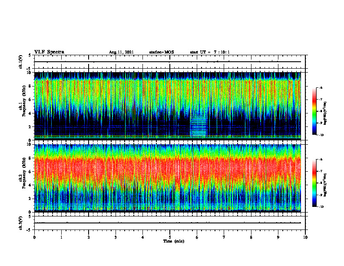Click ch.2 frequency tick label "8"
This screenshot has height=266, width=344.
pyautogui.click(x=30, y=158)
